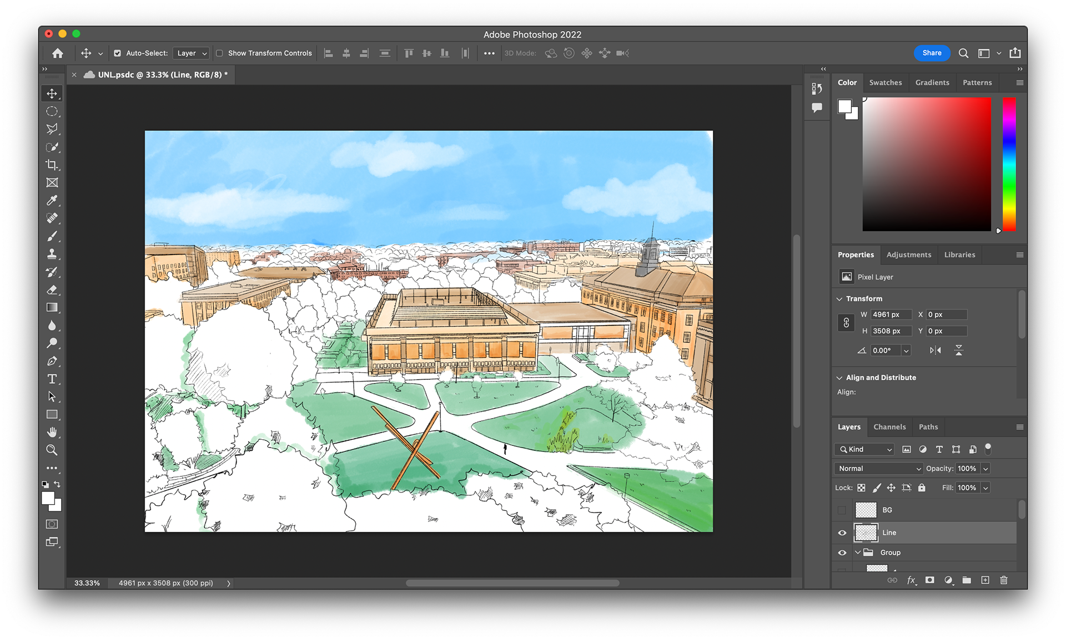Viewport: 1066px width, 640px height.
Task: Swap foreground and background colors
Action: pyautogui.click(x=57, y=484)
